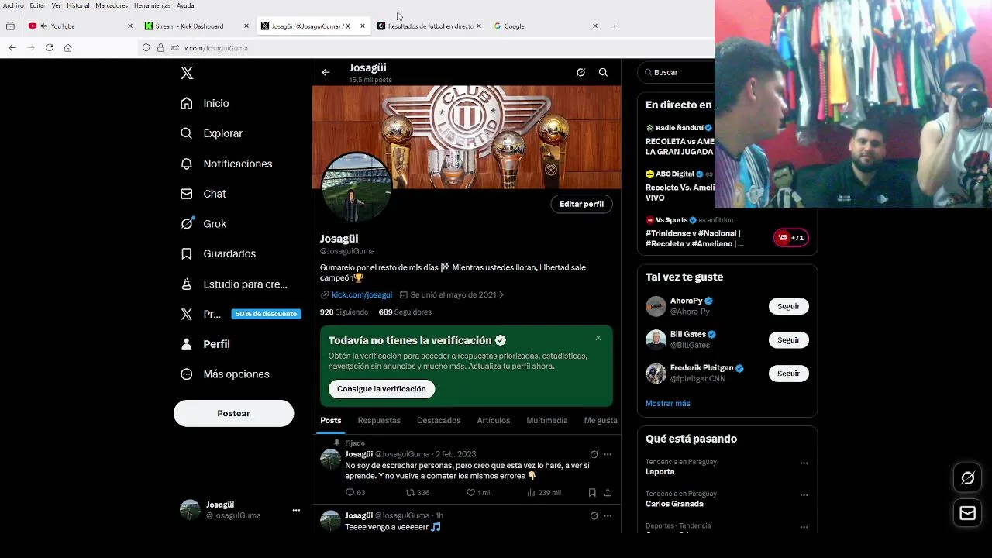The width and height of the screenshot is (992, 558).
Task: Open 928 Siguiendo list
Action: point(344,312)
